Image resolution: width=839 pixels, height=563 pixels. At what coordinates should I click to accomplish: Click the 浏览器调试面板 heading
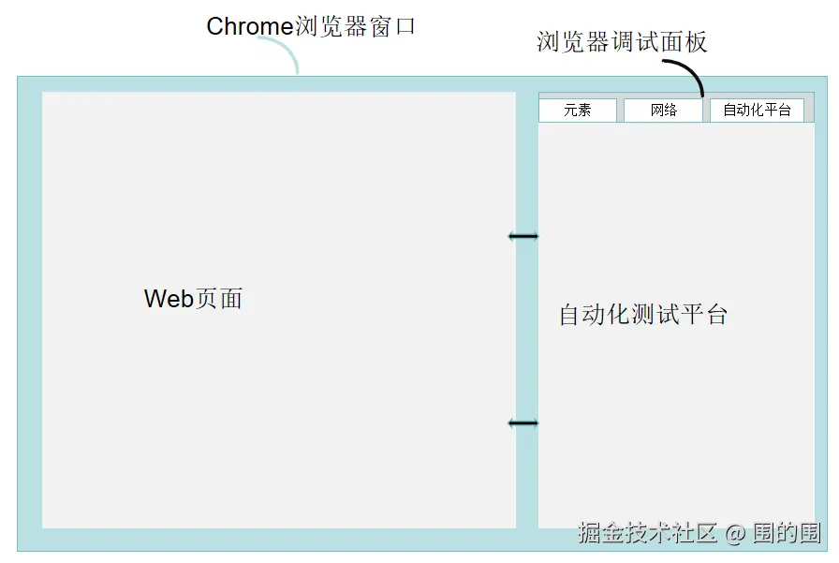[x=621, y=42]
